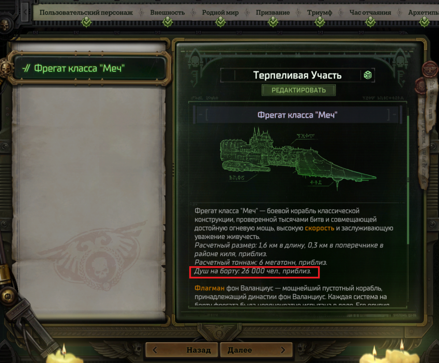Click the checkmark badge under Призвание
Screen dimensions: 439x363
[272, 22]
